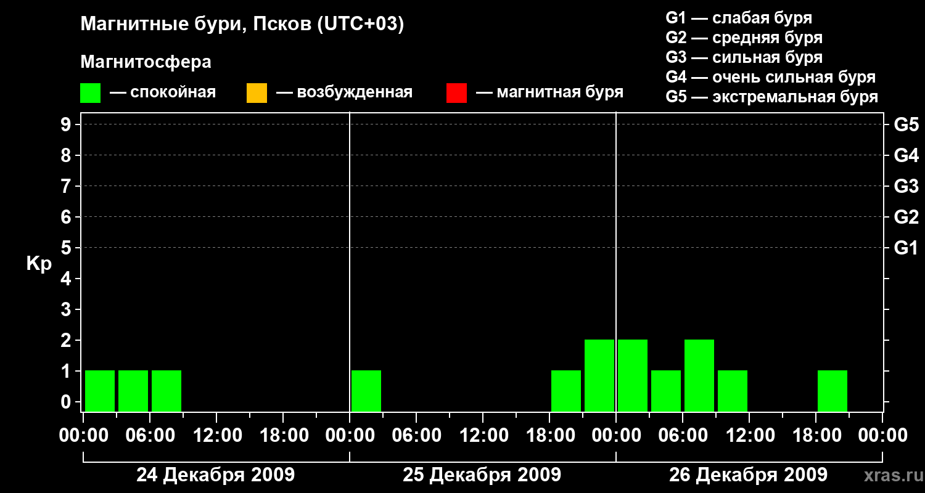Click the 'G1 — слабая буря' legend line

(x=739, y=18)
